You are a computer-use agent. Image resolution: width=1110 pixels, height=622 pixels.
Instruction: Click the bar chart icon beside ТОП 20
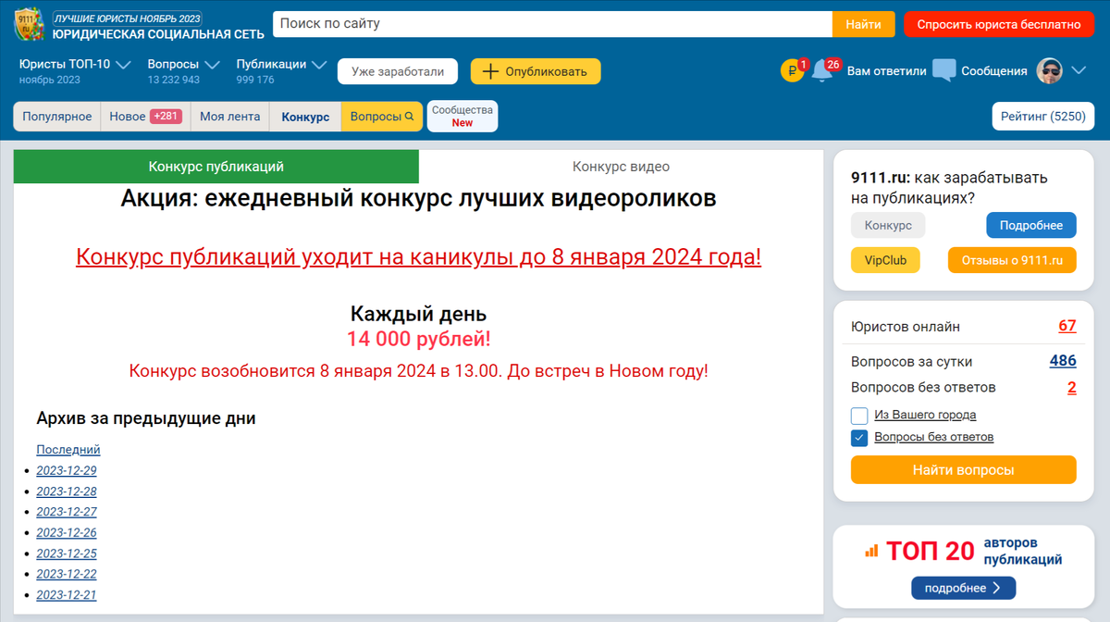pyautogui.click(x=871, y=551)
